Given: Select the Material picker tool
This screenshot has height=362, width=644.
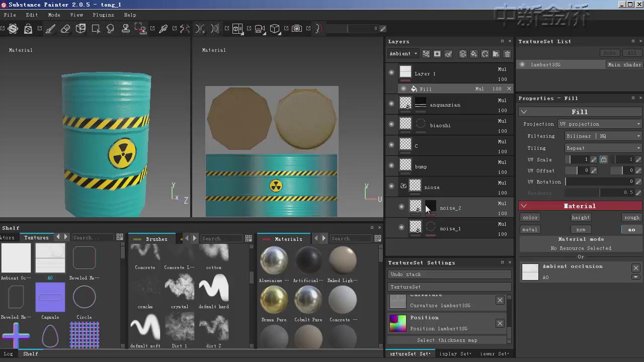Looking at the screenshot, I should [163, 29].
